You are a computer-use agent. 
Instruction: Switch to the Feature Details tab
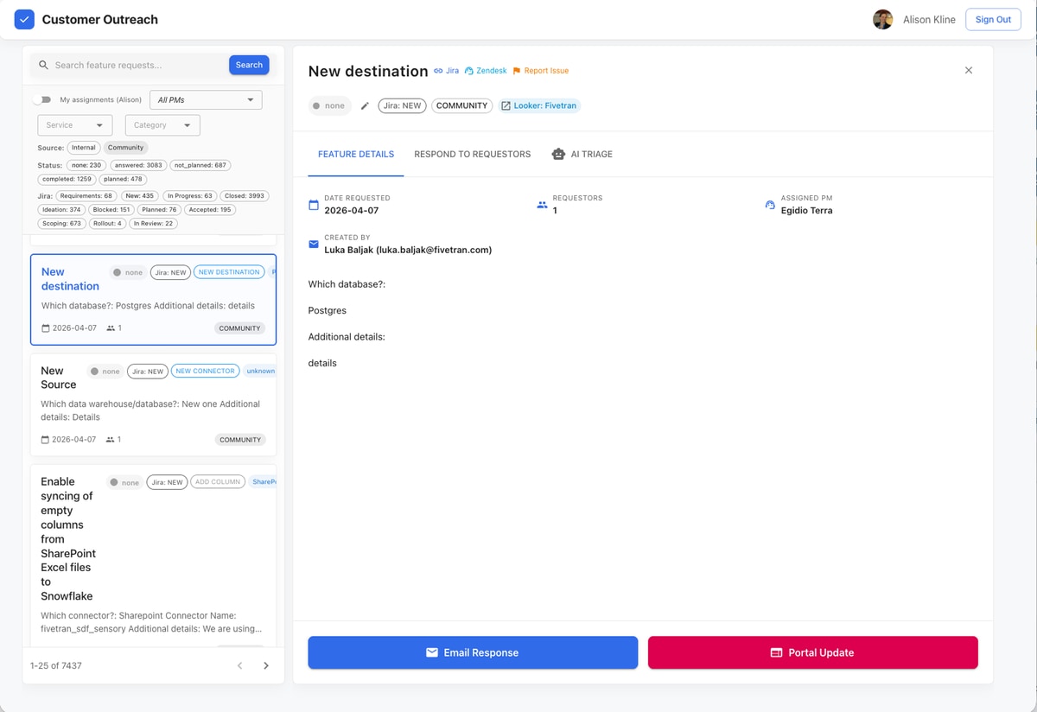(356, 154)
